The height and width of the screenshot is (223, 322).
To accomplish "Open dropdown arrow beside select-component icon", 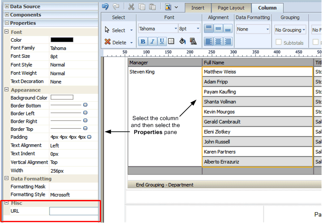I will [x=176, y=7].
